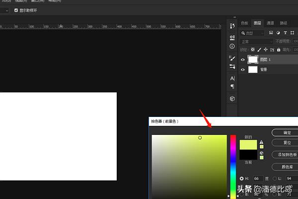Click the lock all layer icon
The height and width of the screenshot is (199, 298).
pyautogui.click(x=279, y=50)
